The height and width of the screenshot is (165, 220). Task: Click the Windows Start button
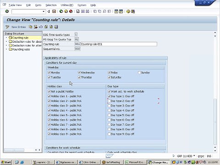coord(6,162)
